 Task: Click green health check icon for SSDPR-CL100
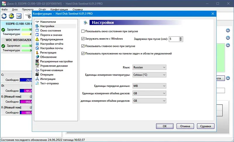3,30
